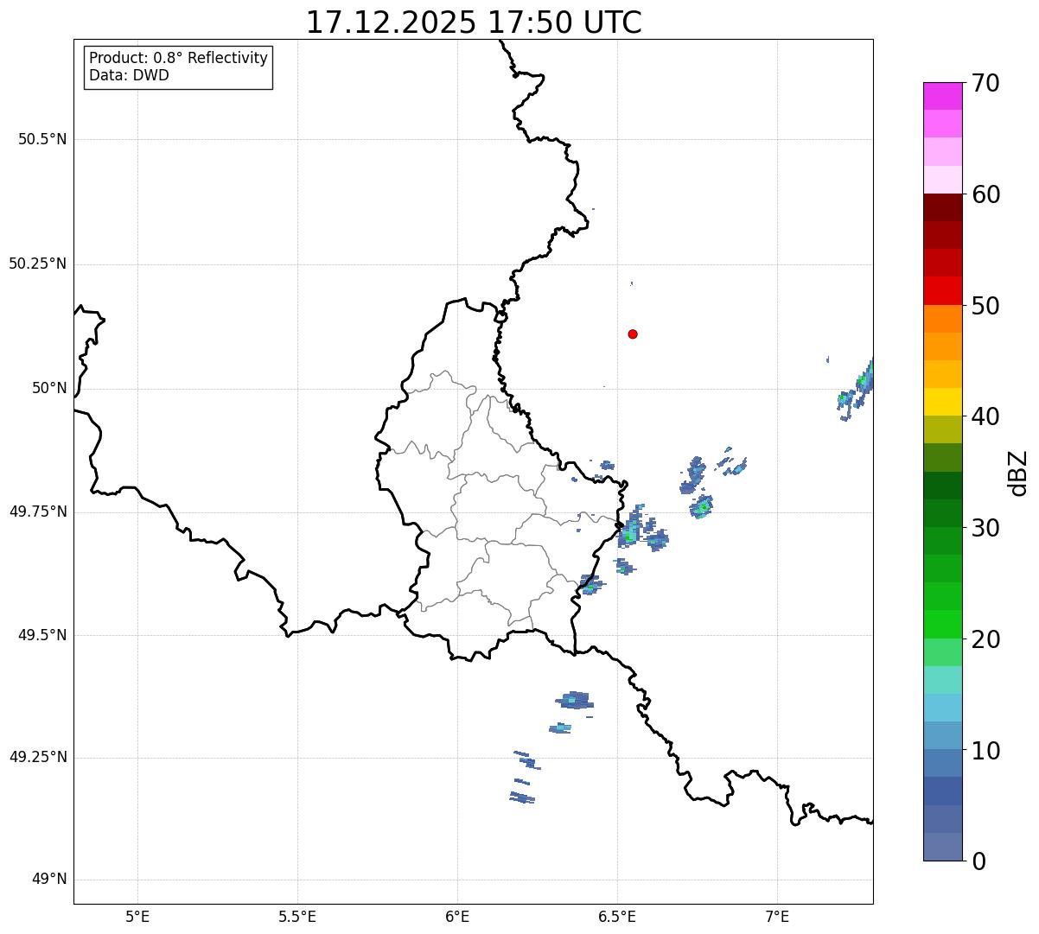
Task: Click the vertical 'dBZ' colorbar axis label
Action: (x=1018, y=473)
